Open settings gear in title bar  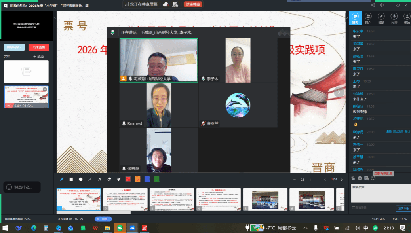point(382,5)
